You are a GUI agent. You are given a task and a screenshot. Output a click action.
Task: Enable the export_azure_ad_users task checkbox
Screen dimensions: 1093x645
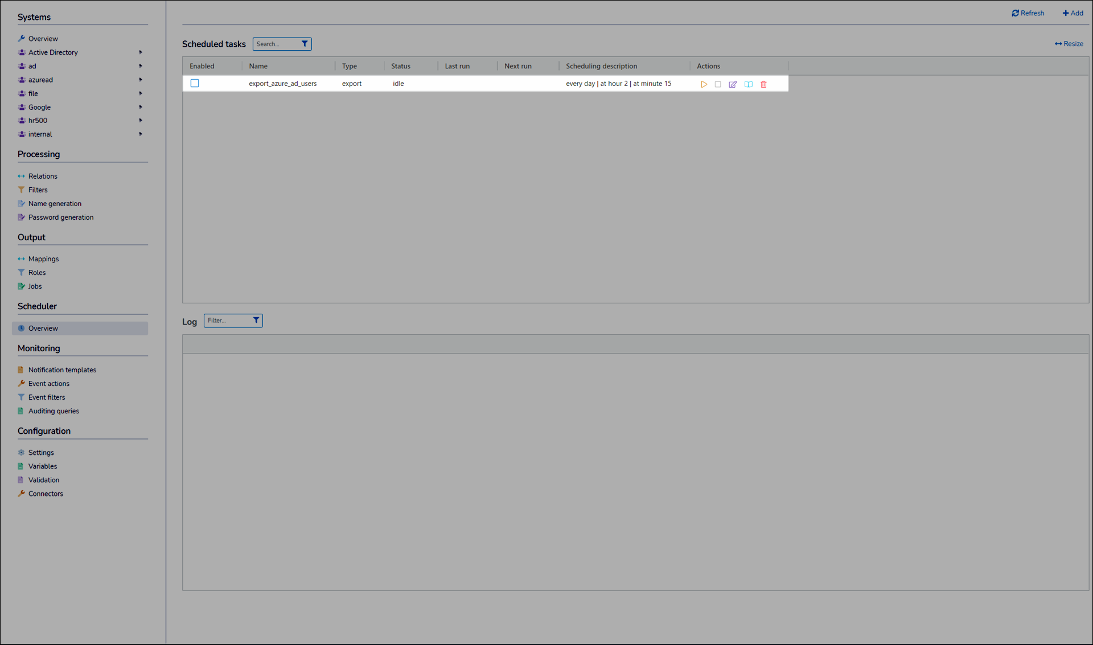point(195,83)
